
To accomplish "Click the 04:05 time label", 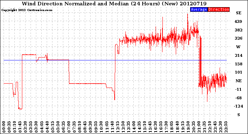I will click(x=41, y=127).
